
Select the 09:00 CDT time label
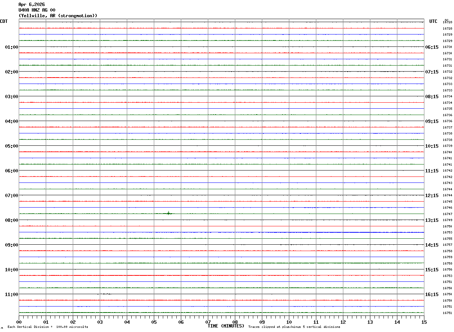click(x=12, y=245)
